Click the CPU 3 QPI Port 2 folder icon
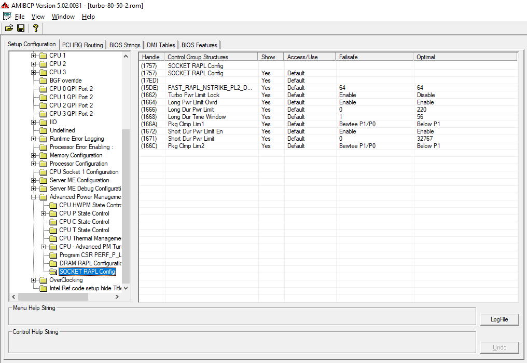Viewport: 527px width, 363px height. click(x=44, y=114)
